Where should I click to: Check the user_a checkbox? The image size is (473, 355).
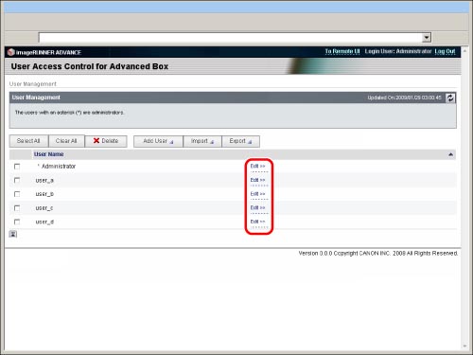pos(17,180)
